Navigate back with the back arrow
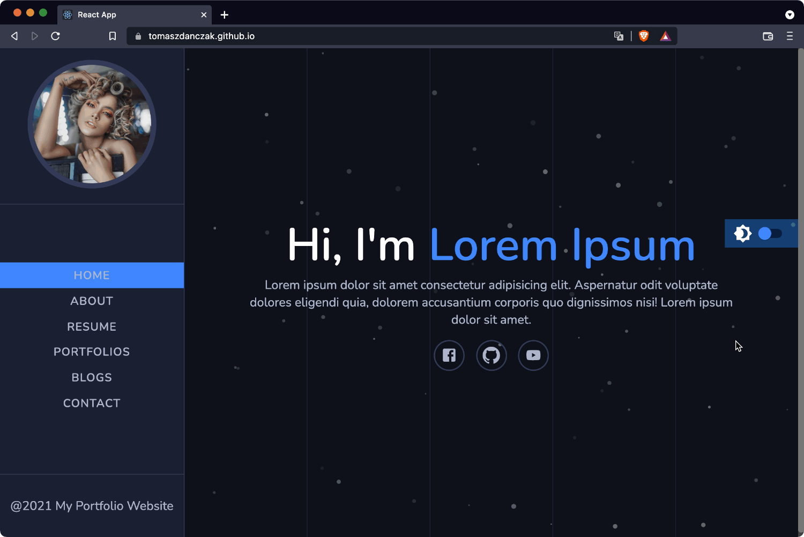The height and width of the screenshot is (537, 804). tap(14, 36)
